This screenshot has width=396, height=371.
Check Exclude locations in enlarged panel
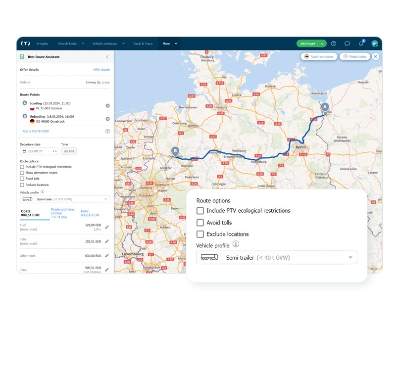point(200,234)
